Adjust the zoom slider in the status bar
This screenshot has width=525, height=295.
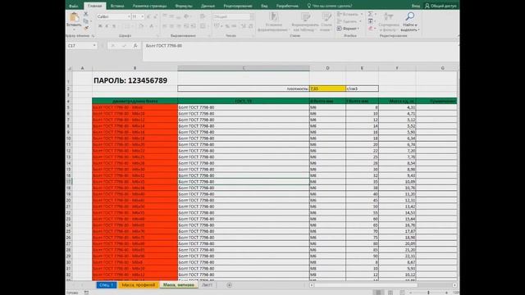(x=428, y=293)
